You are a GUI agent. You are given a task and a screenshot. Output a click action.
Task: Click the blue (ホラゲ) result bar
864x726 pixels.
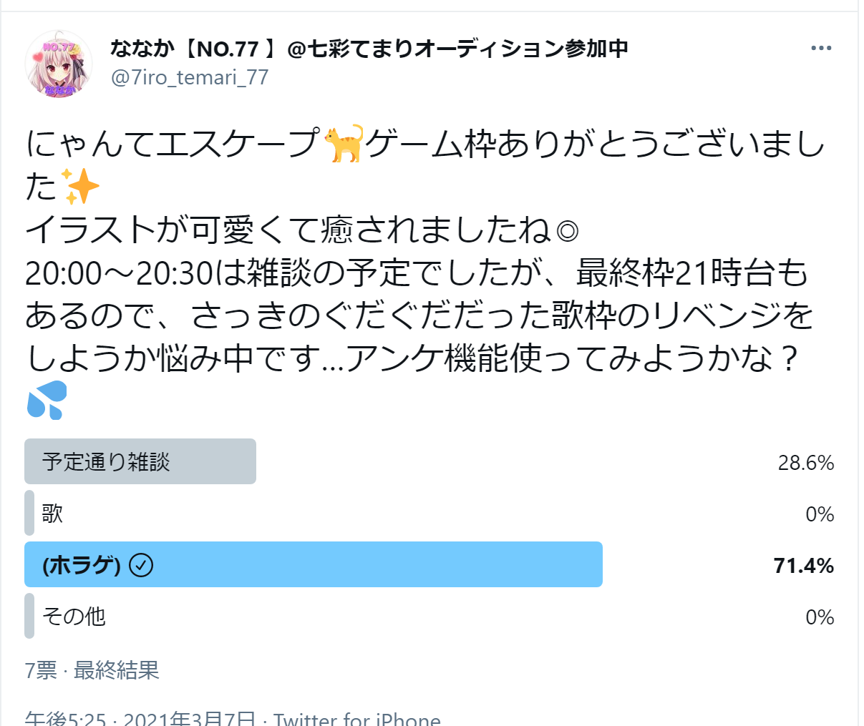click(358, 565)
